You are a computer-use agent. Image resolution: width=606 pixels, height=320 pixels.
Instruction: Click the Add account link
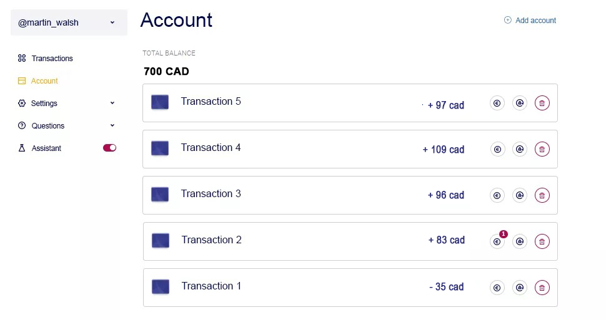click(x=535, y=21)
